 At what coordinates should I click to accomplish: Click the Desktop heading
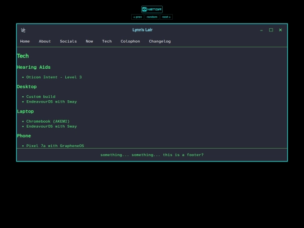coord(27,87)
